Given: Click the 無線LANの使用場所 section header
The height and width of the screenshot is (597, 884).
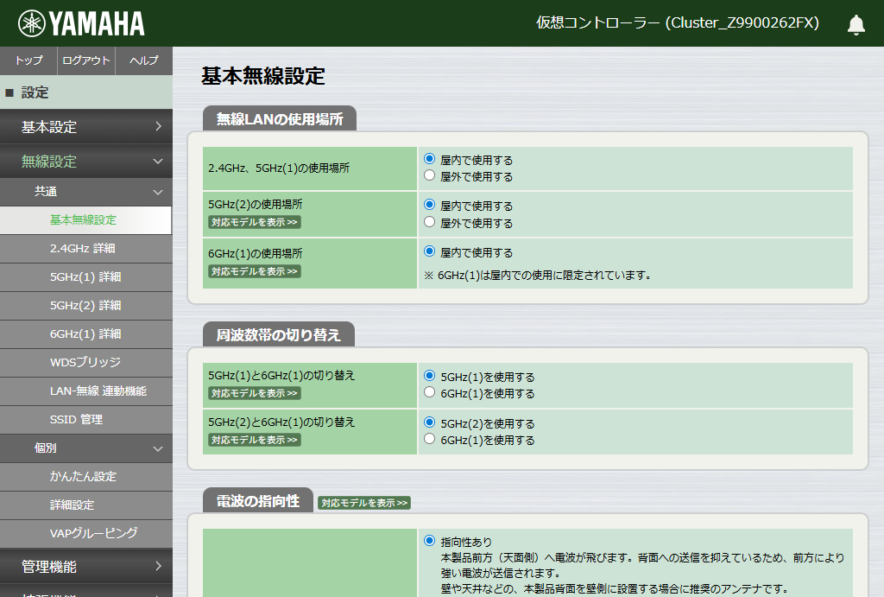Looking at the screenshot, I should [x=280, y=118].
